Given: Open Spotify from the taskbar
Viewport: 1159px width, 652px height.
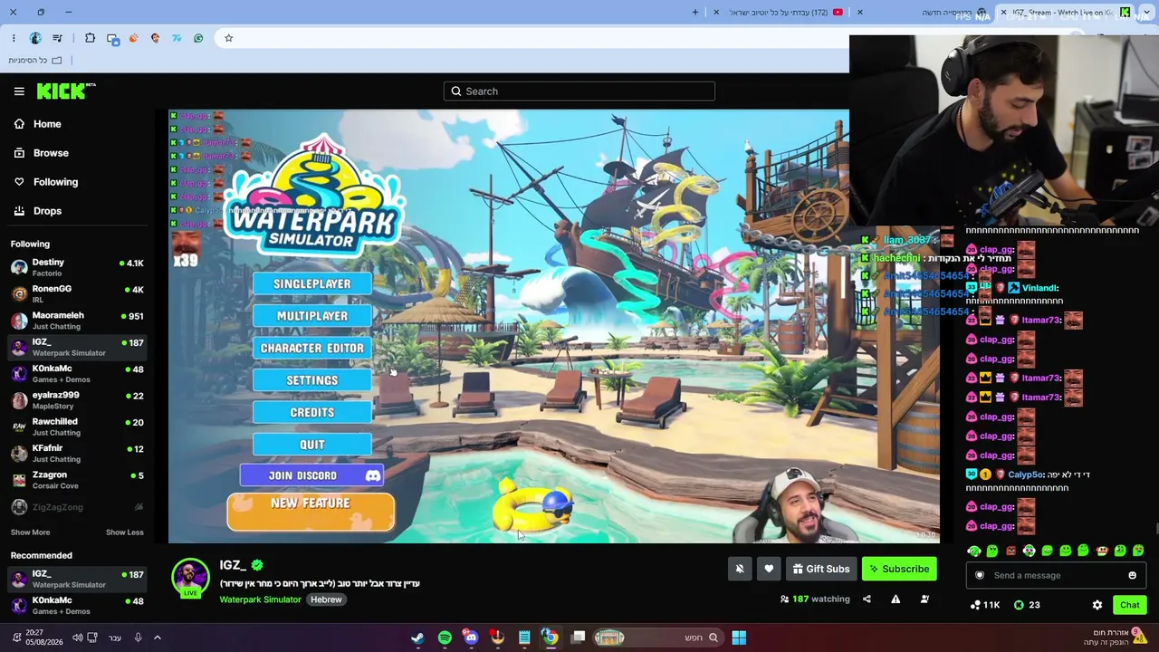Looking at the screenshot, I should [x=445, y=638].
